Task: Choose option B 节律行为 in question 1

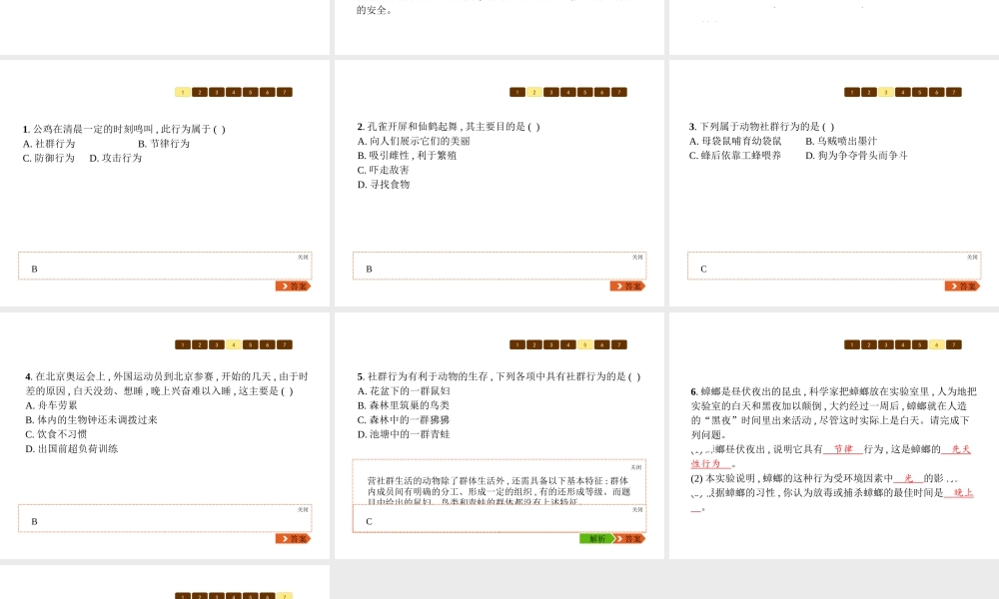Action: (x=163, y=144)
